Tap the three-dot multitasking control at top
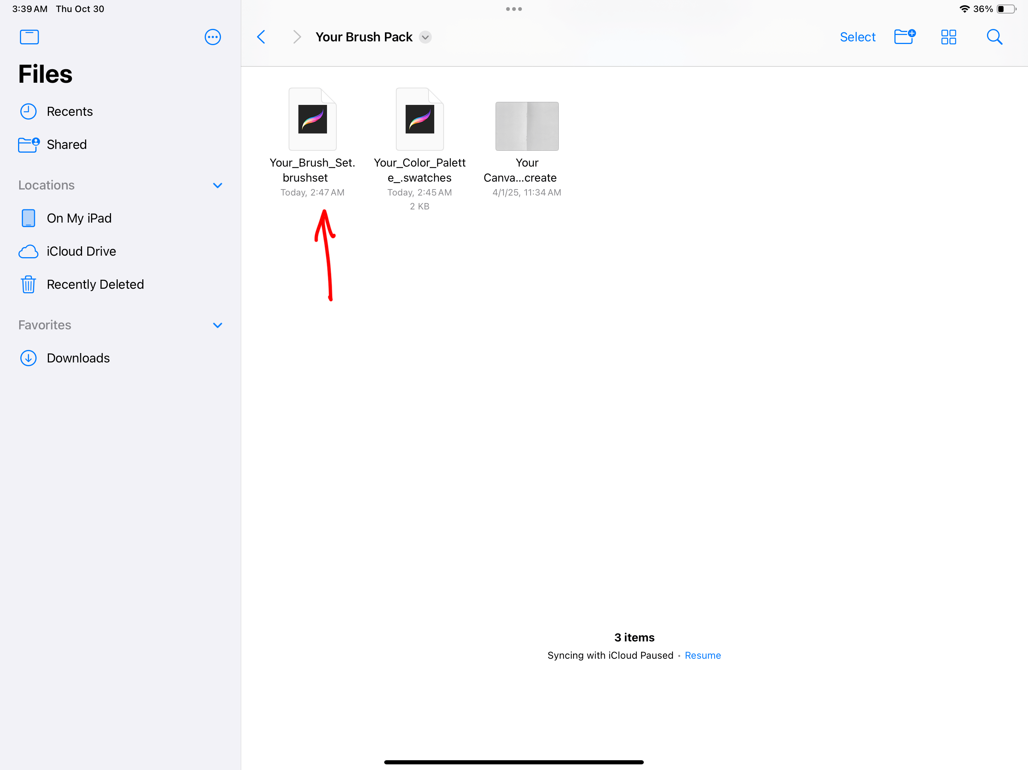The width and height of the screenshot is (1028, 770). click(x=514, y=9)
